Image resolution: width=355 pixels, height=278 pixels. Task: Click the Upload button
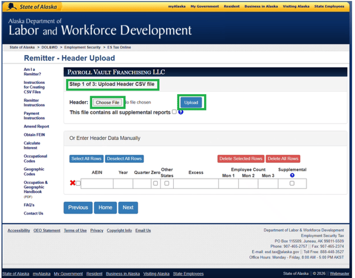point(191,103)
